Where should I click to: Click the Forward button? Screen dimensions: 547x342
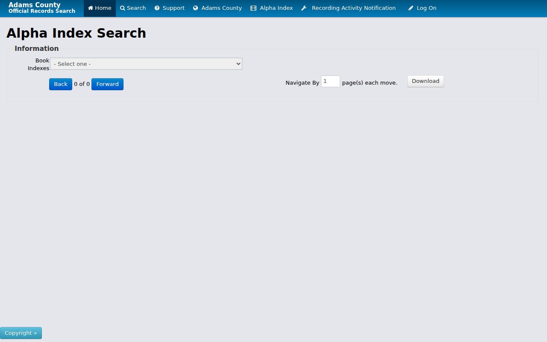107,84
